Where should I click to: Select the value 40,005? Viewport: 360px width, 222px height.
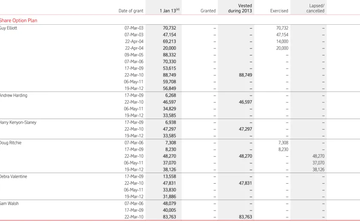[170, 210]
